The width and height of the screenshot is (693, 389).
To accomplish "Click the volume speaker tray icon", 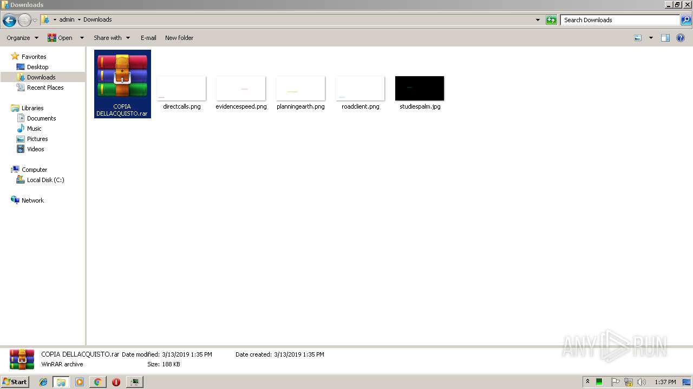I will 642,382.
